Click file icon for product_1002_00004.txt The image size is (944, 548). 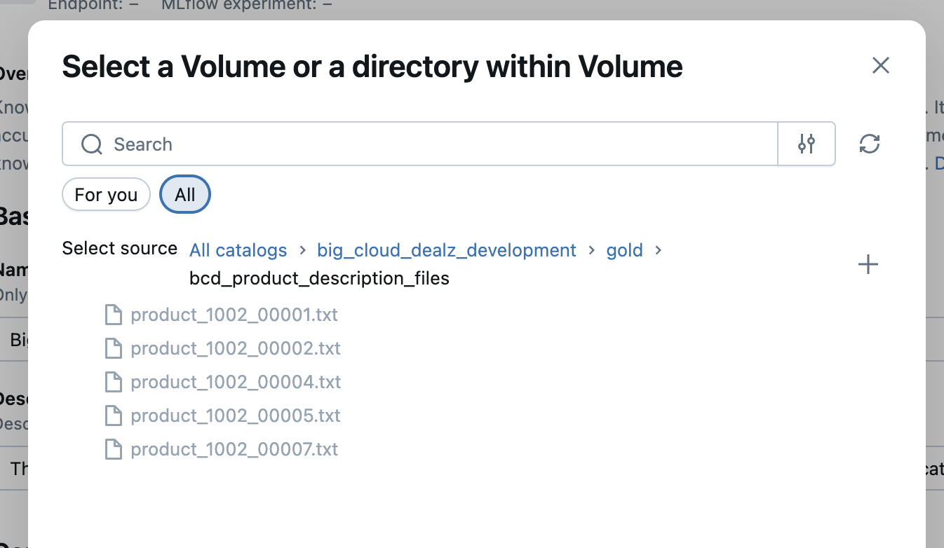tap(113, 382)
